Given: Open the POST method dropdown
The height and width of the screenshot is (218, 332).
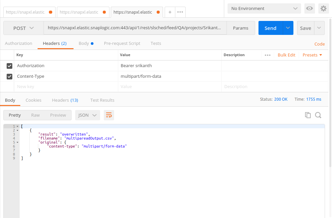Looking at the screenshot, I should click(x=24, y=28).
